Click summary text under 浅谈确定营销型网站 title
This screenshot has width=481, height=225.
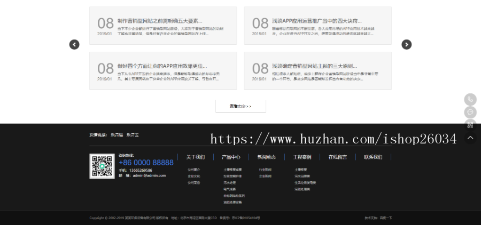[x=325, y=77]
